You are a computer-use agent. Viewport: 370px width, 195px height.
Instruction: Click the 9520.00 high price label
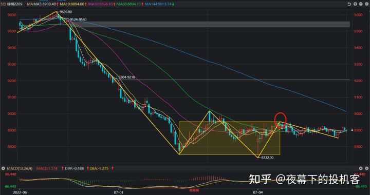pyautogui.click(x=66, y=12)
